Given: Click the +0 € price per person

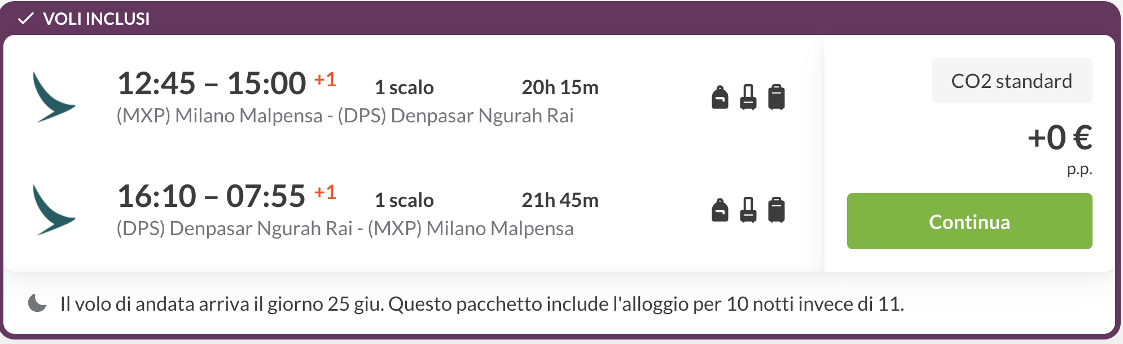Looking at the screenshot, I should (x=1060, y=138).
